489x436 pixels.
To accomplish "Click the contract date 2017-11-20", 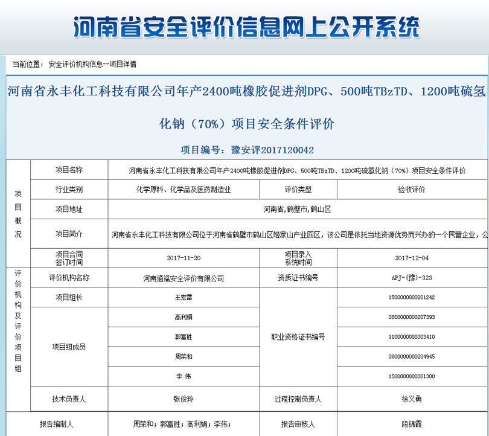I will (184, 258).
